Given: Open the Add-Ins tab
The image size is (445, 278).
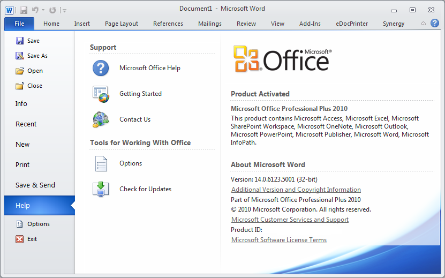Looking at the screenshot, I should tap(310, 24).
